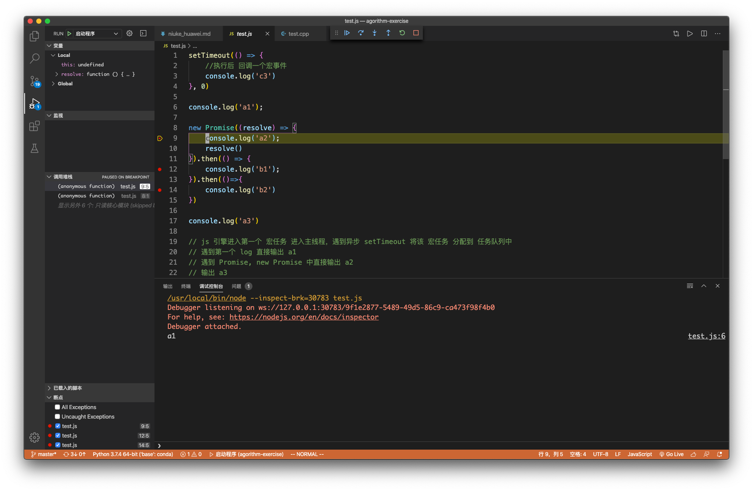753x491 pixels.
Task: Close the test.js editor tab
Action: (x=267, y=34)
